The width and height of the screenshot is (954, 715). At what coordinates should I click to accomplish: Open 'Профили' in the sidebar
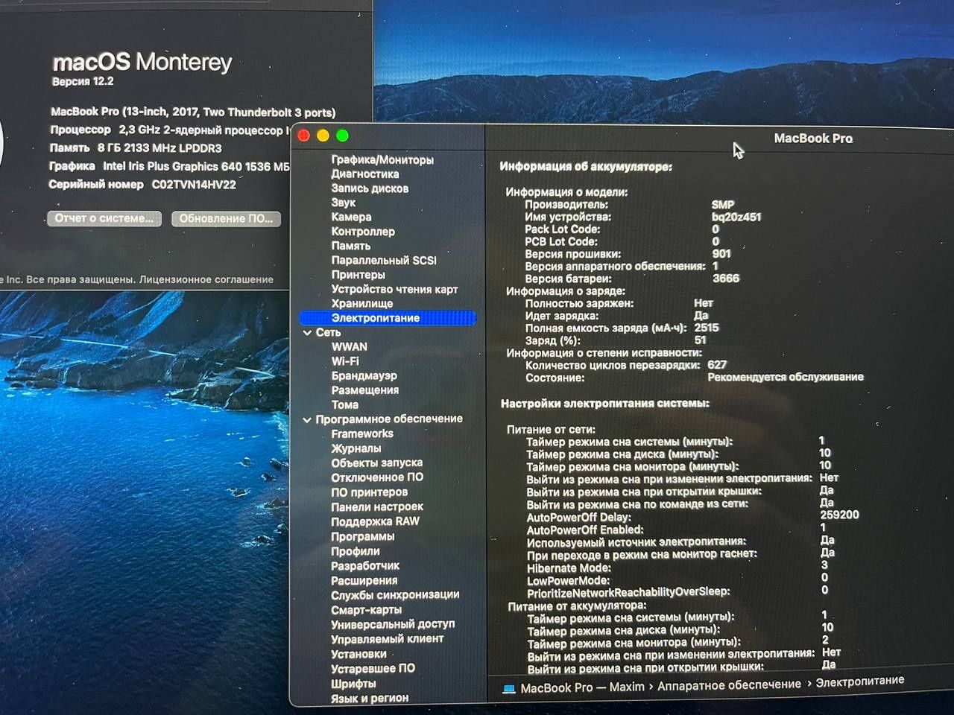[x=356, y=551]
